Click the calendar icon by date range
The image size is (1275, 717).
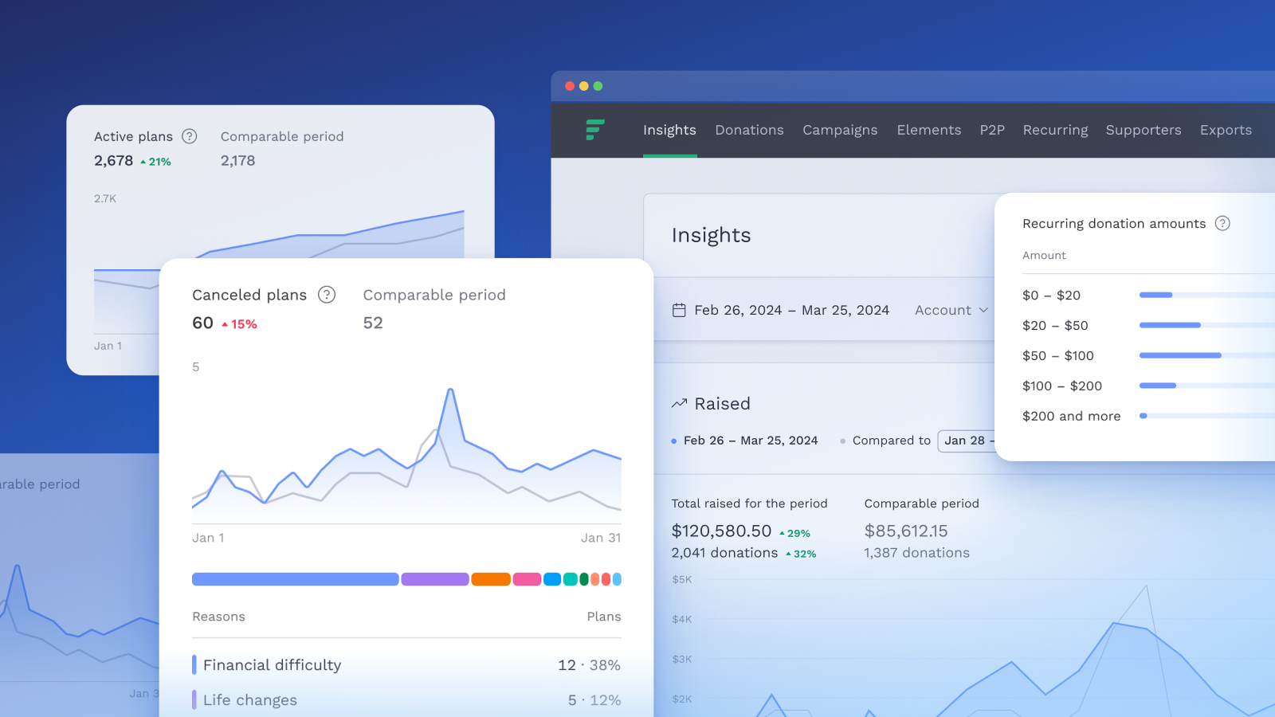pyautogui.click(x=679, y=310)
